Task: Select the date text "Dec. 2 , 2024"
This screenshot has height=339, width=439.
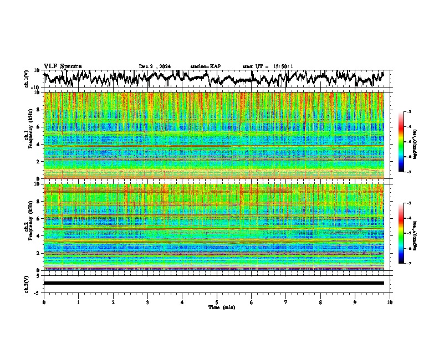Action: click(155, 66)
